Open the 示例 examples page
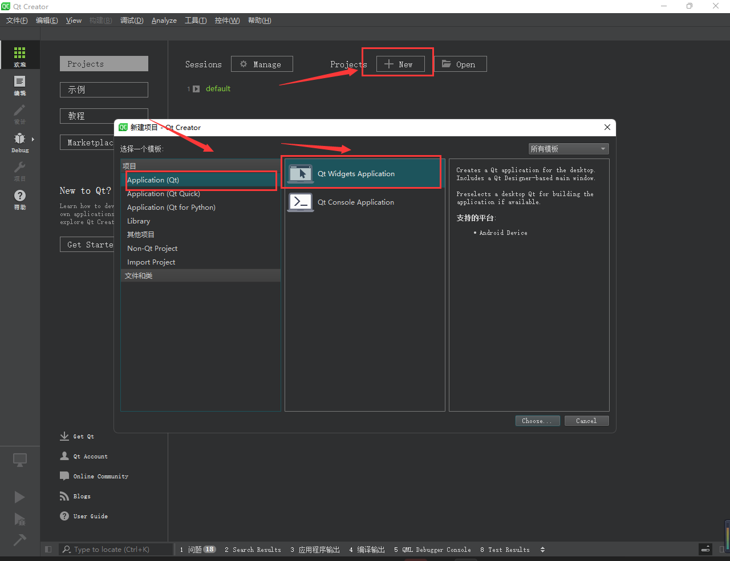 tap(104, 90)
